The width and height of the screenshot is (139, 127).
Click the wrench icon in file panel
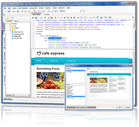12,18
